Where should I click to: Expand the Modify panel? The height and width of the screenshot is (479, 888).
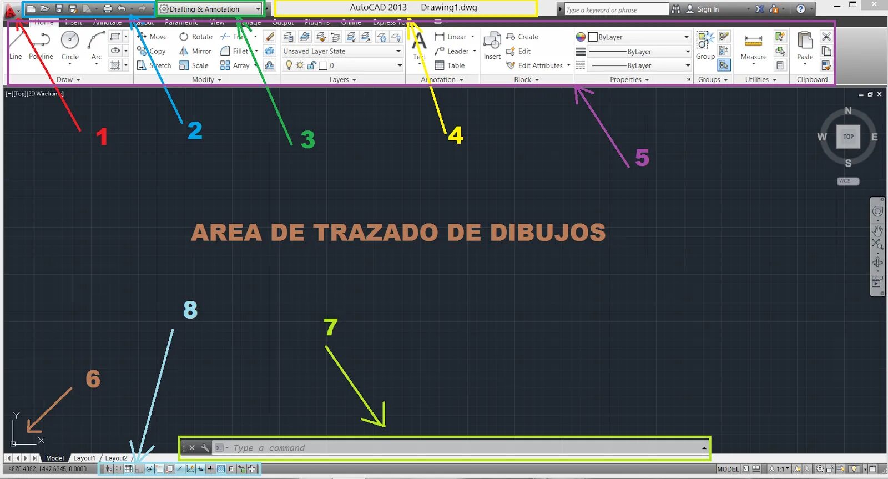[206, 79]
